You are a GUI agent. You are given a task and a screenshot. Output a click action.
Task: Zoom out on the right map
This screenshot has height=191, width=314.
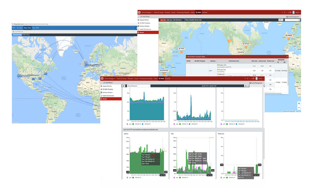click(299, 108)
